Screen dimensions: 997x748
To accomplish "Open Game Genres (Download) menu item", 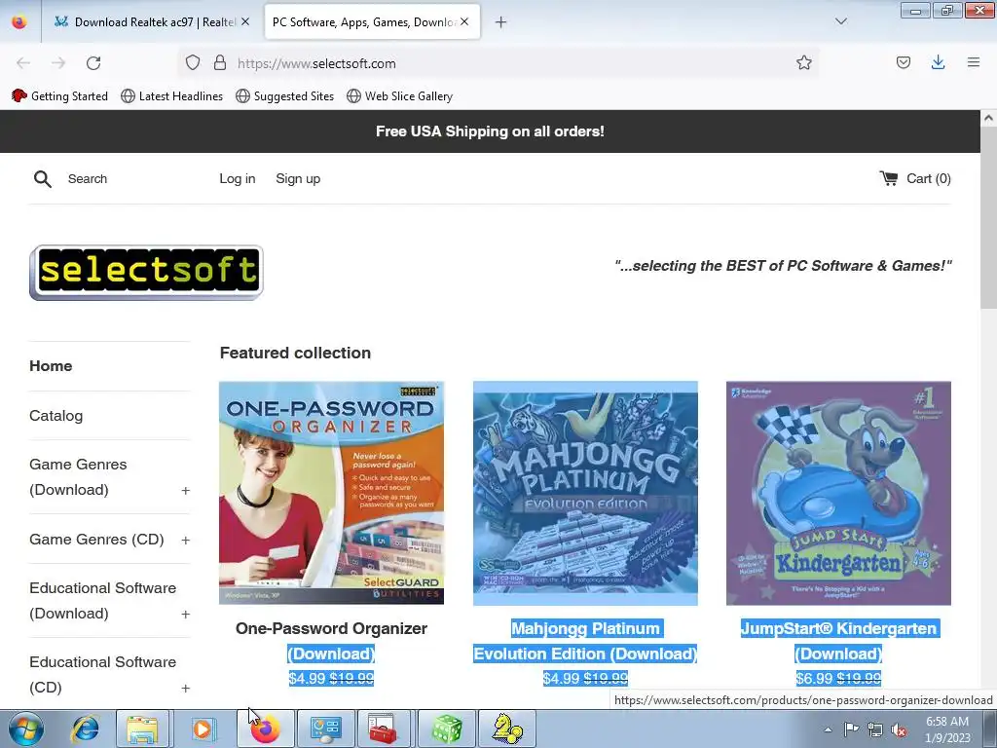I will [78, 477].
